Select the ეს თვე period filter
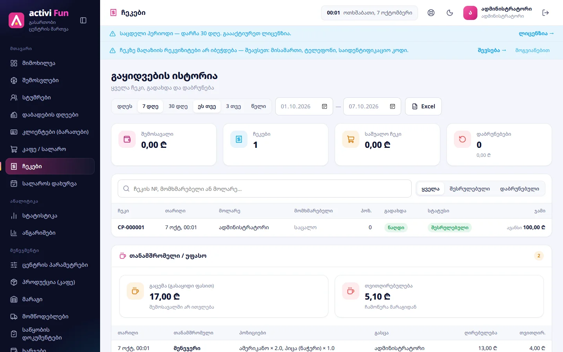563x352 pixels. click(x=207, y=106)
